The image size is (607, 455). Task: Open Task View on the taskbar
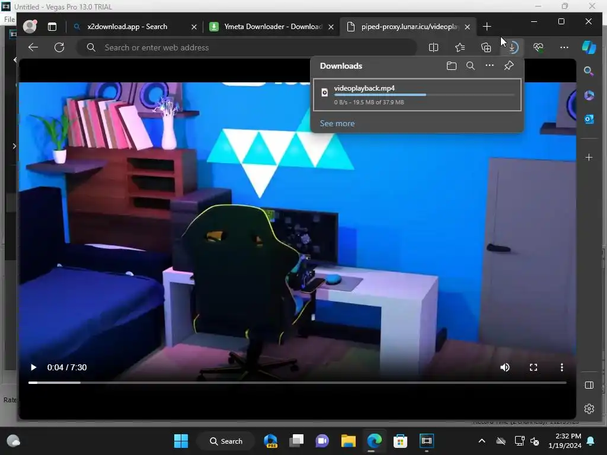click(x=296, y=441)
